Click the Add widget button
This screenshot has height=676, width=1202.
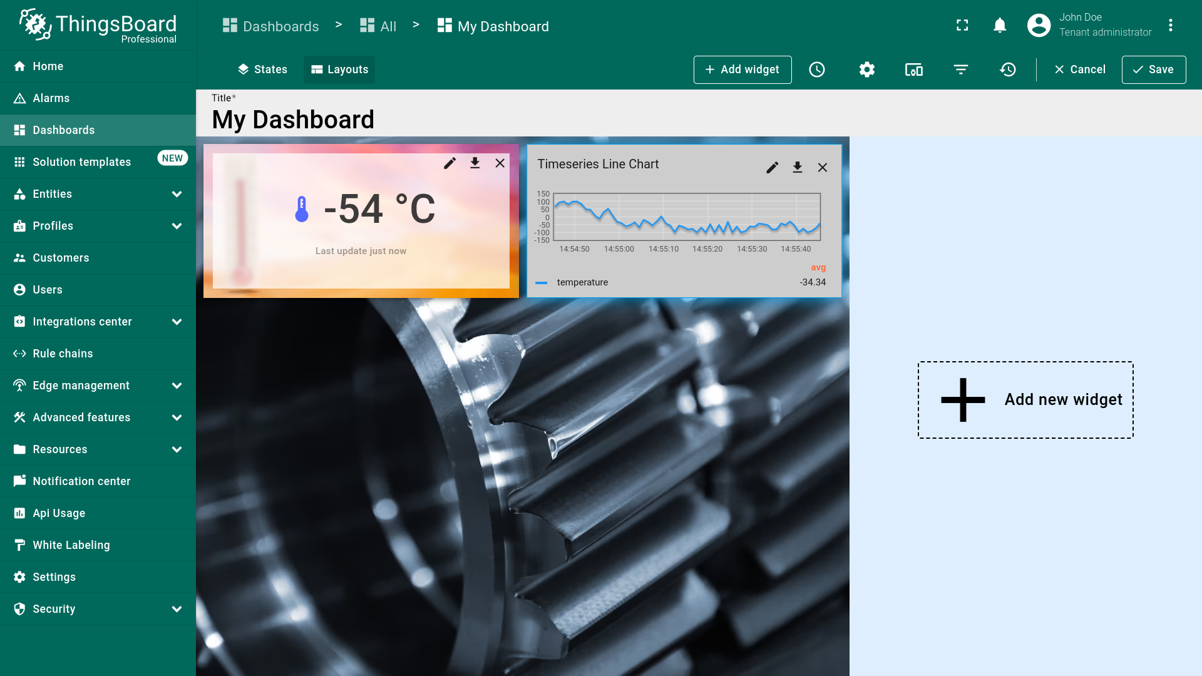(x=742, y=69)
